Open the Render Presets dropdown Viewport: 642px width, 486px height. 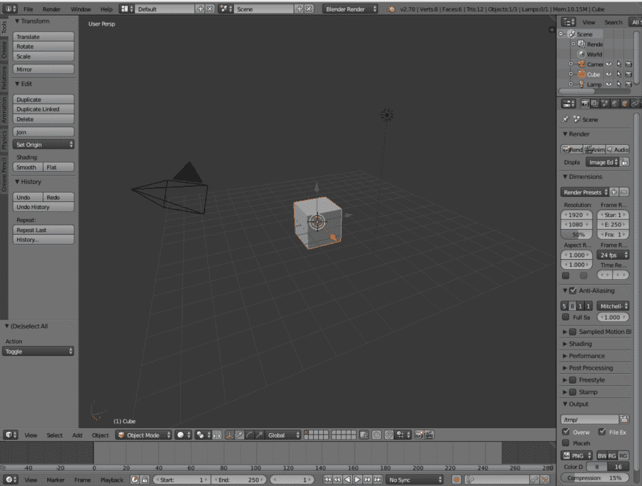585,192
